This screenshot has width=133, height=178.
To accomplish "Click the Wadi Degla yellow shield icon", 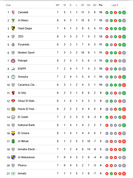I will (x=13, y=29).
